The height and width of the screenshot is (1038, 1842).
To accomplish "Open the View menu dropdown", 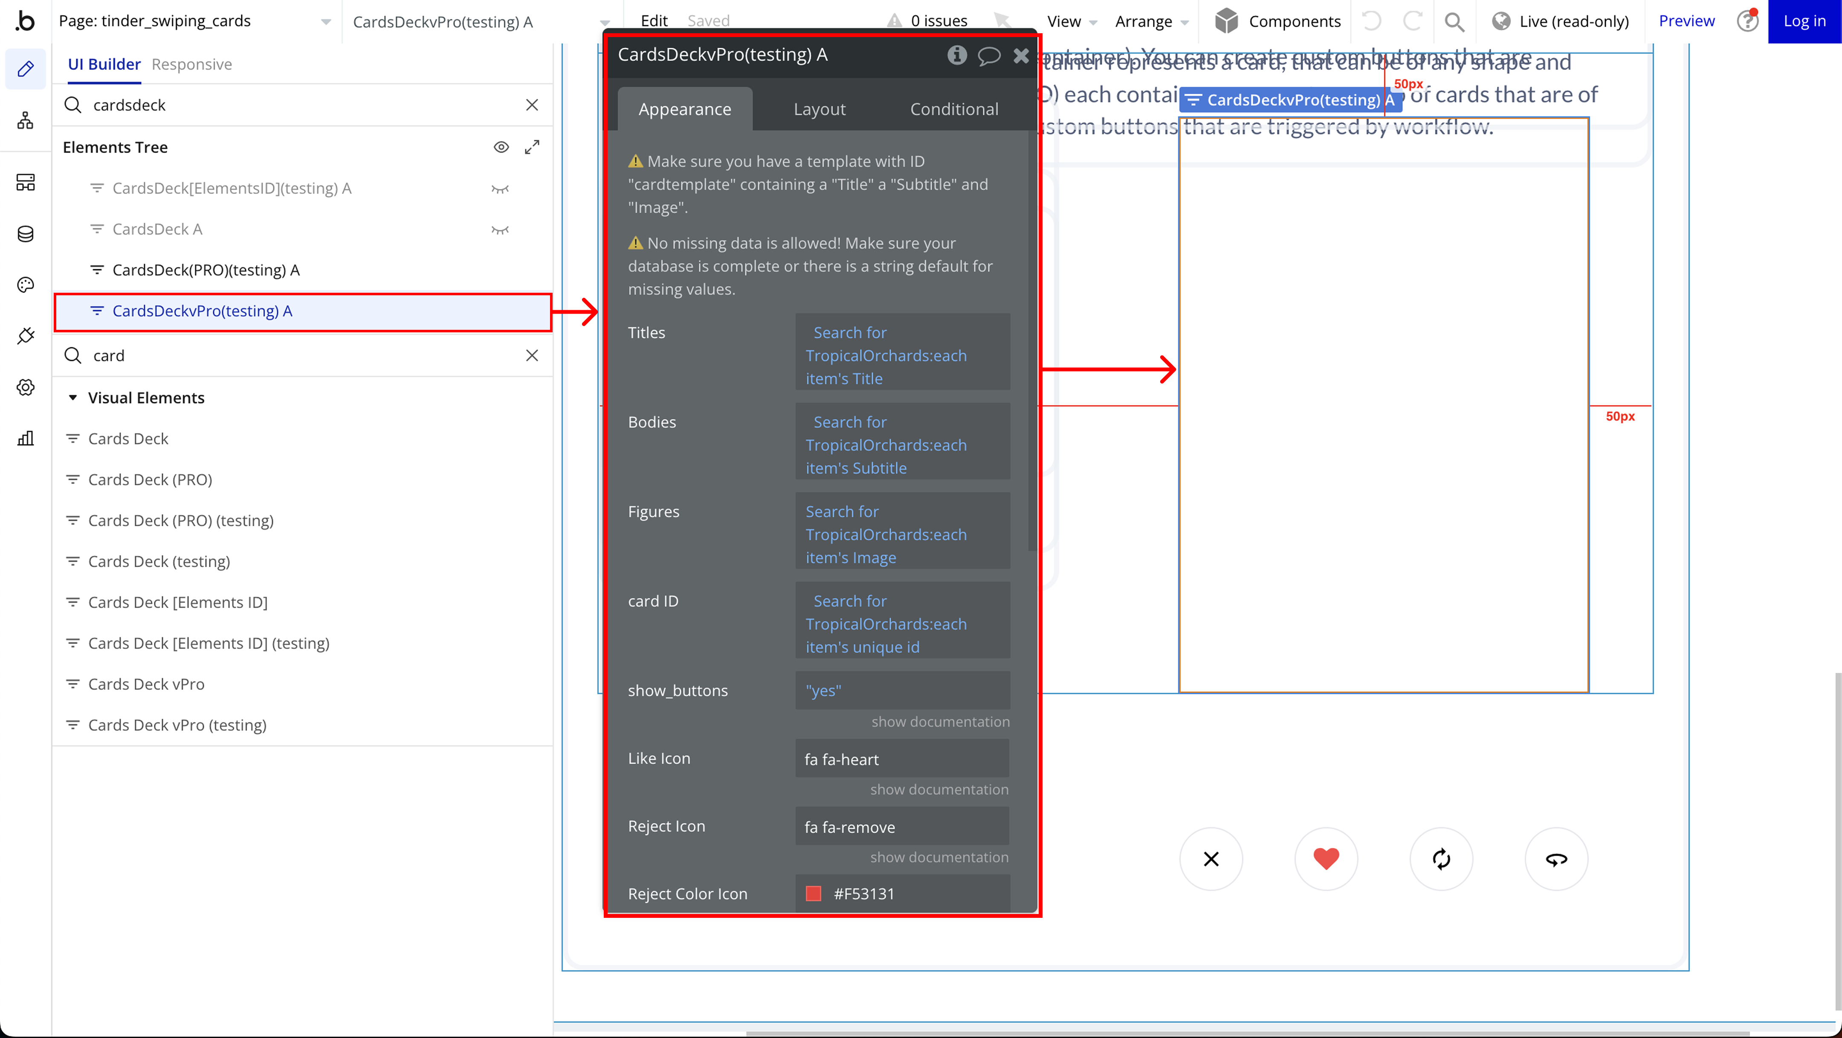I will click(1070, 21).
